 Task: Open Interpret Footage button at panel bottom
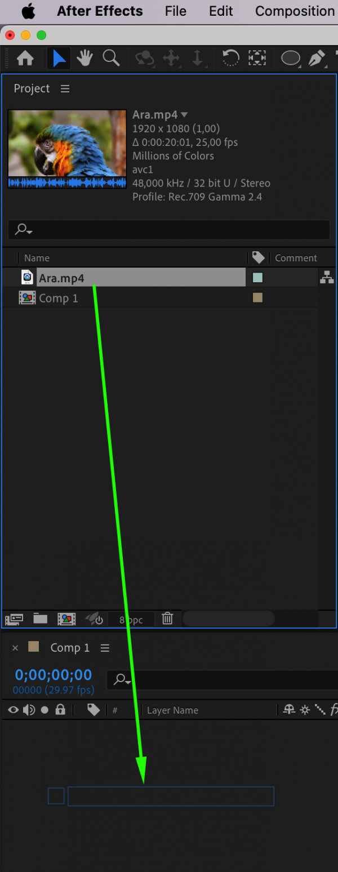(14, 619)
